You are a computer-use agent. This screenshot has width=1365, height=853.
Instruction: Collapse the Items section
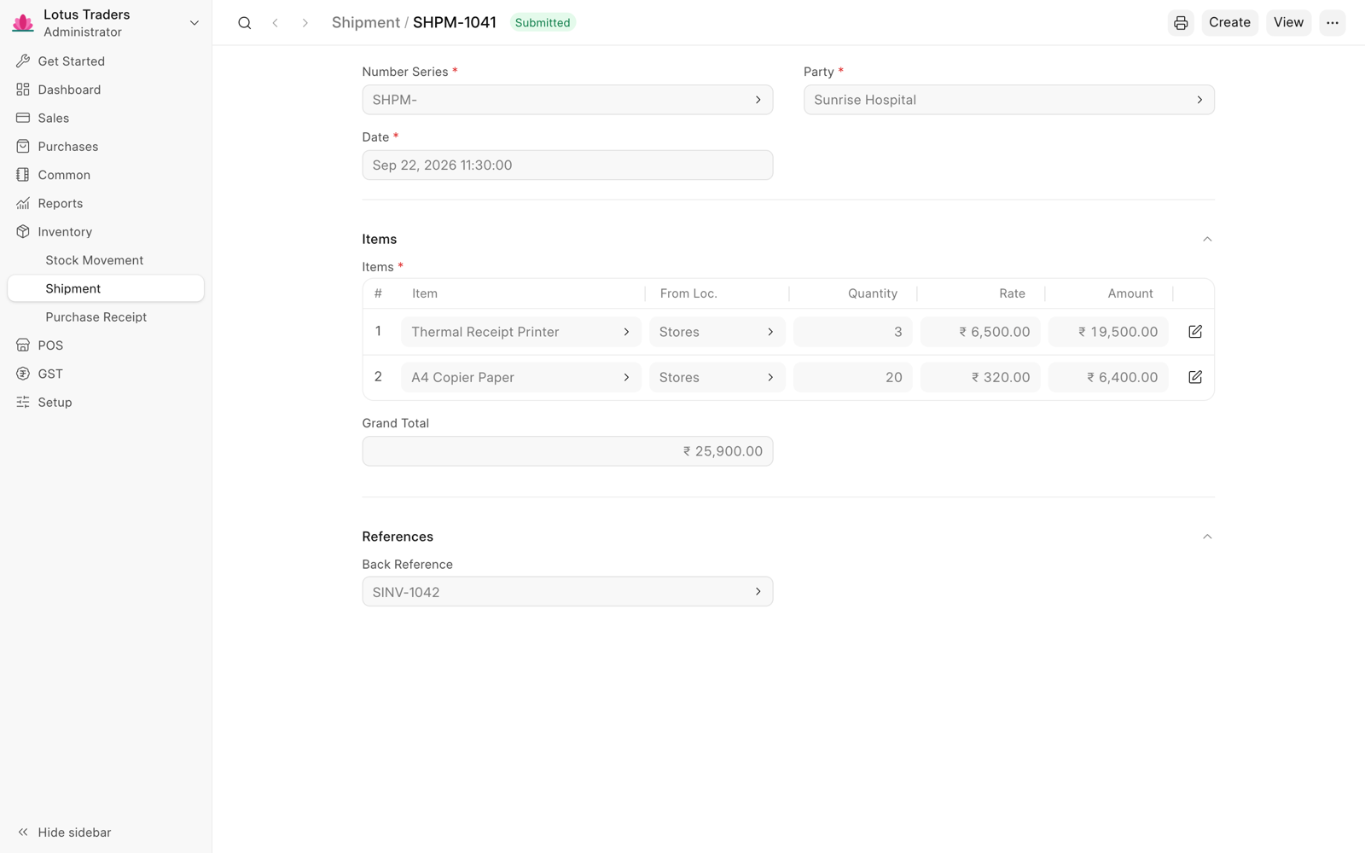[1207, 239]
